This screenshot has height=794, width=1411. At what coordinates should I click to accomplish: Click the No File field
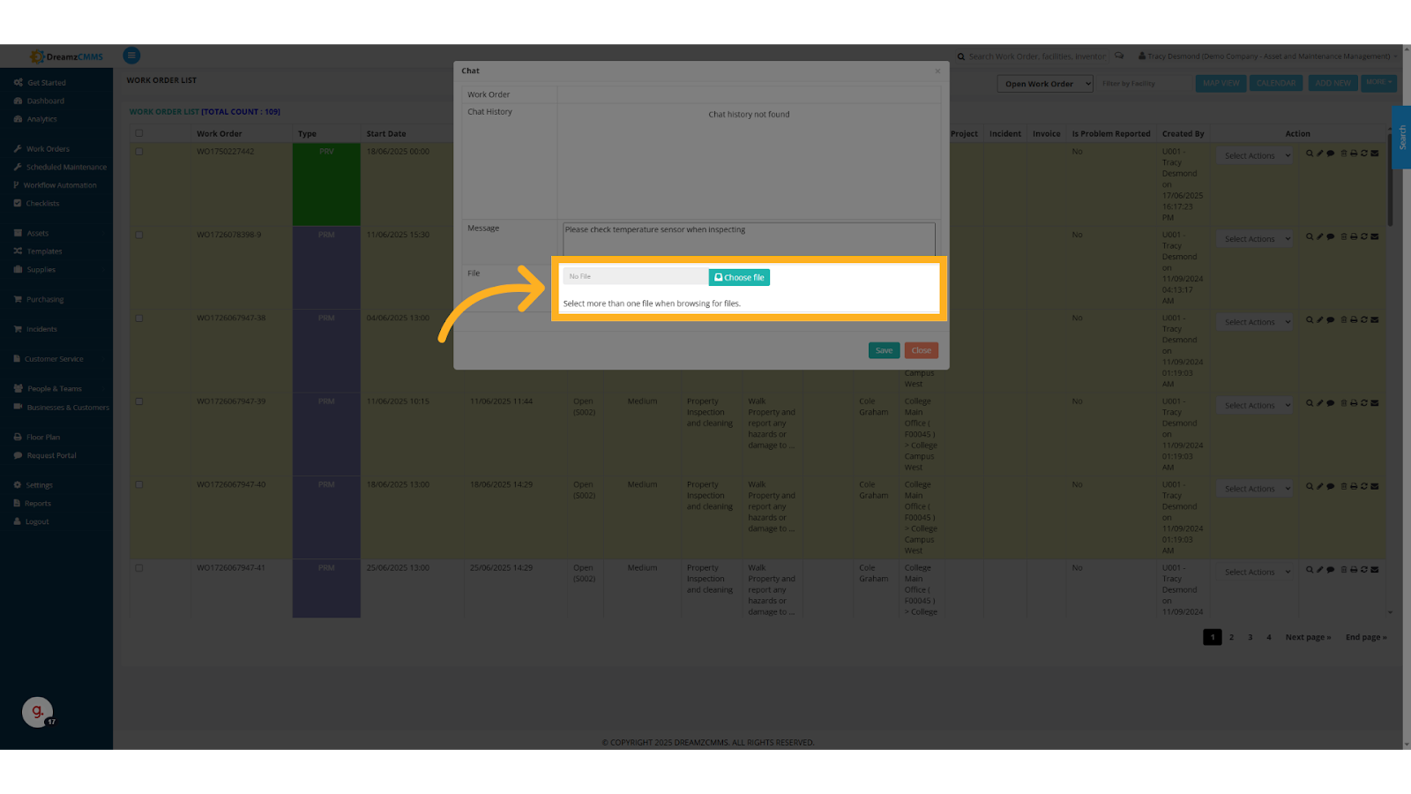[x=635, y=277]
